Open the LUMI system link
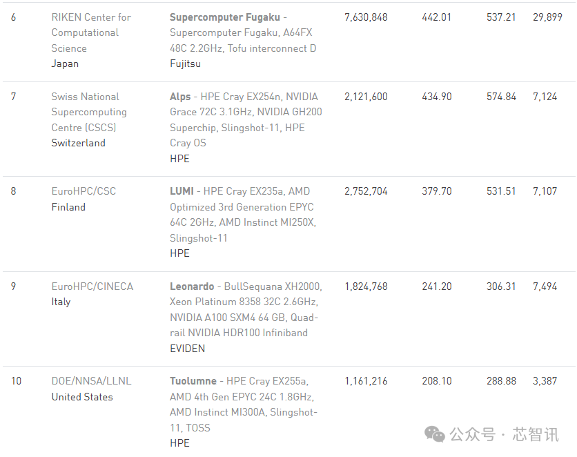 tap(182, 191)
